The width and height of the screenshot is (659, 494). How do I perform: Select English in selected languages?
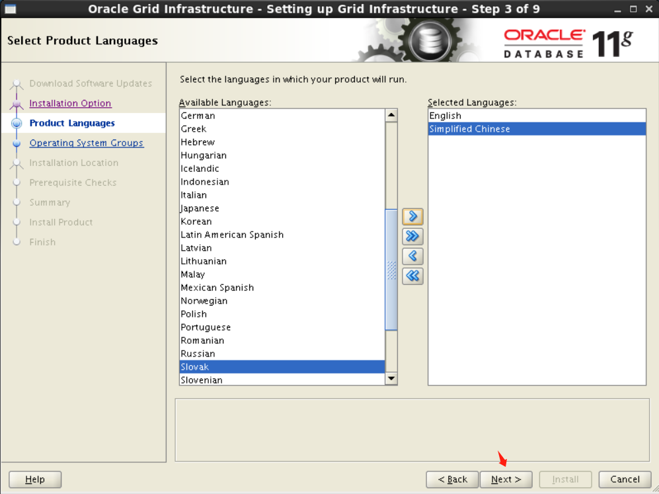pyautogui.click(x=537, y=116)
